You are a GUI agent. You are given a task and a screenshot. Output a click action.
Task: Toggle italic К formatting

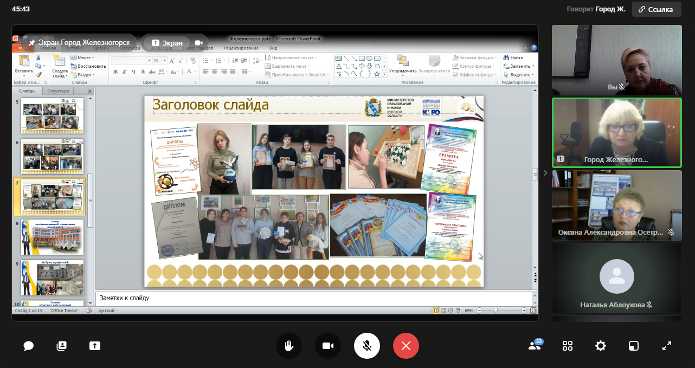pos(124,72)
